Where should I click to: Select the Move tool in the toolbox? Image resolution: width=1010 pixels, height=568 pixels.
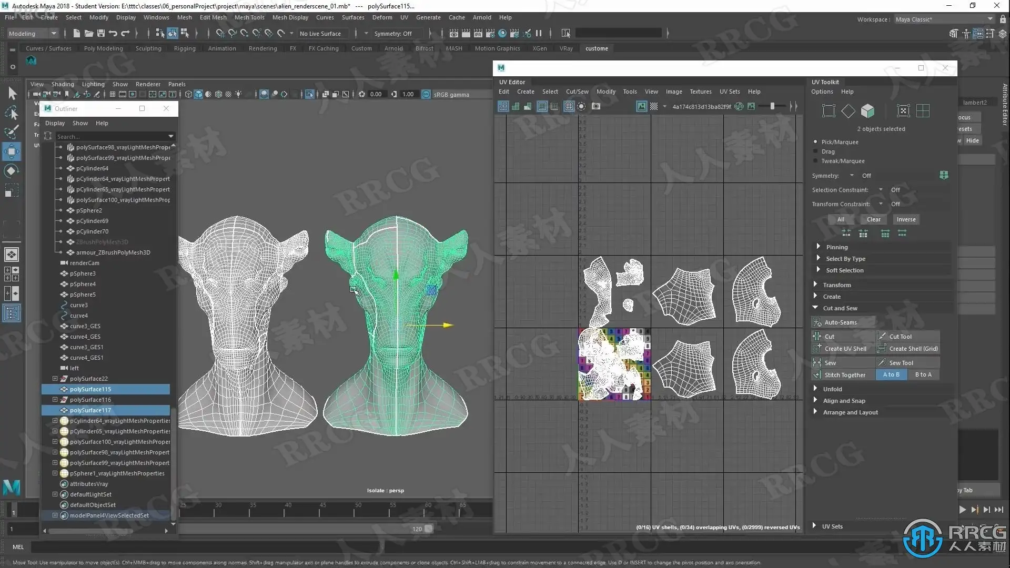(x=11, y=151)
